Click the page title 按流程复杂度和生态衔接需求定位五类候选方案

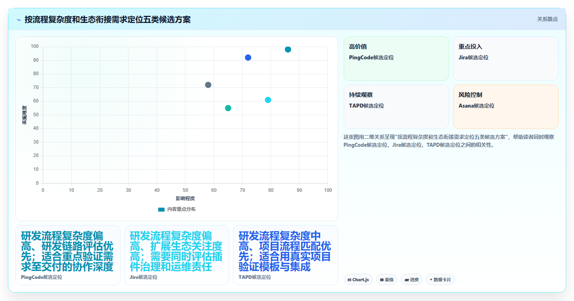(x=107, y=19)
